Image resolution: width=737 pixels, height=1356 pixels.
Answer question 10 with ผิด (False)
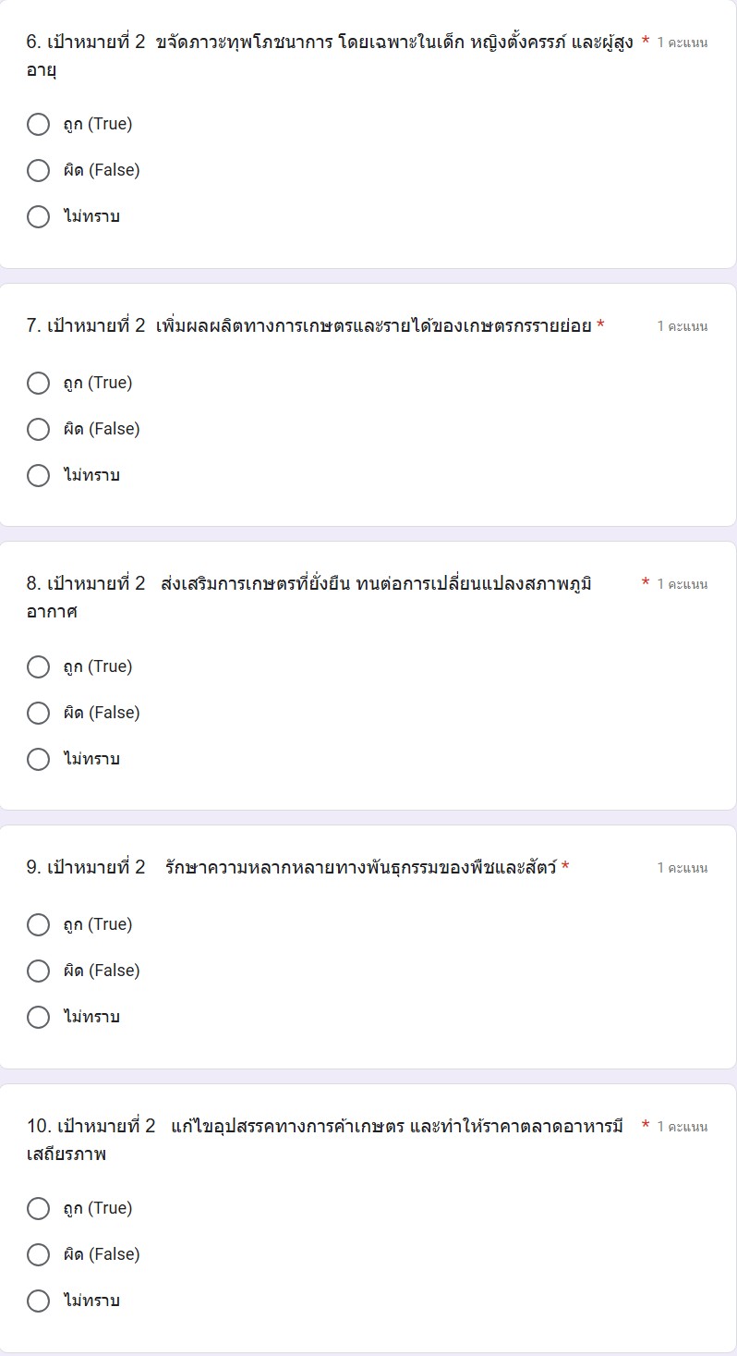point(39,1254)
